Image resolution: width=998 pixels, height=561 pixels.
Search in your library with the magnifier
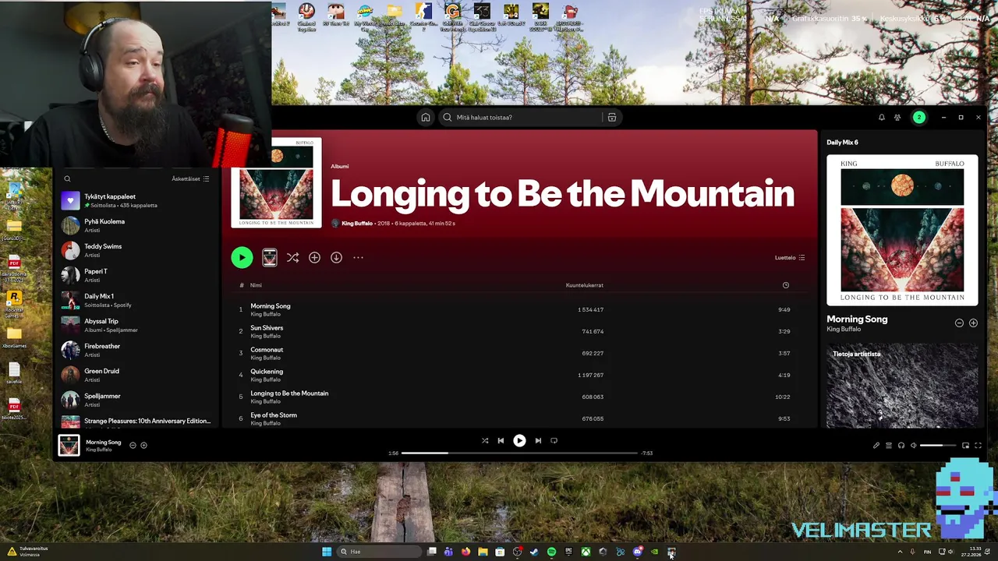click(x=67, y=179)
